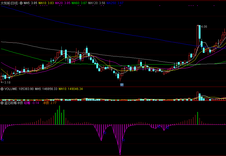226x156 pixels.
Task: Click the MA5: 3.85 label
Action: point(30,3)
